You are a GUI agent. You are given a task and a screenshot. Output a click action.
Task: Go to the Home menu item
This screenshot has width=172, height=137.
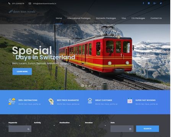pos(59,18)
